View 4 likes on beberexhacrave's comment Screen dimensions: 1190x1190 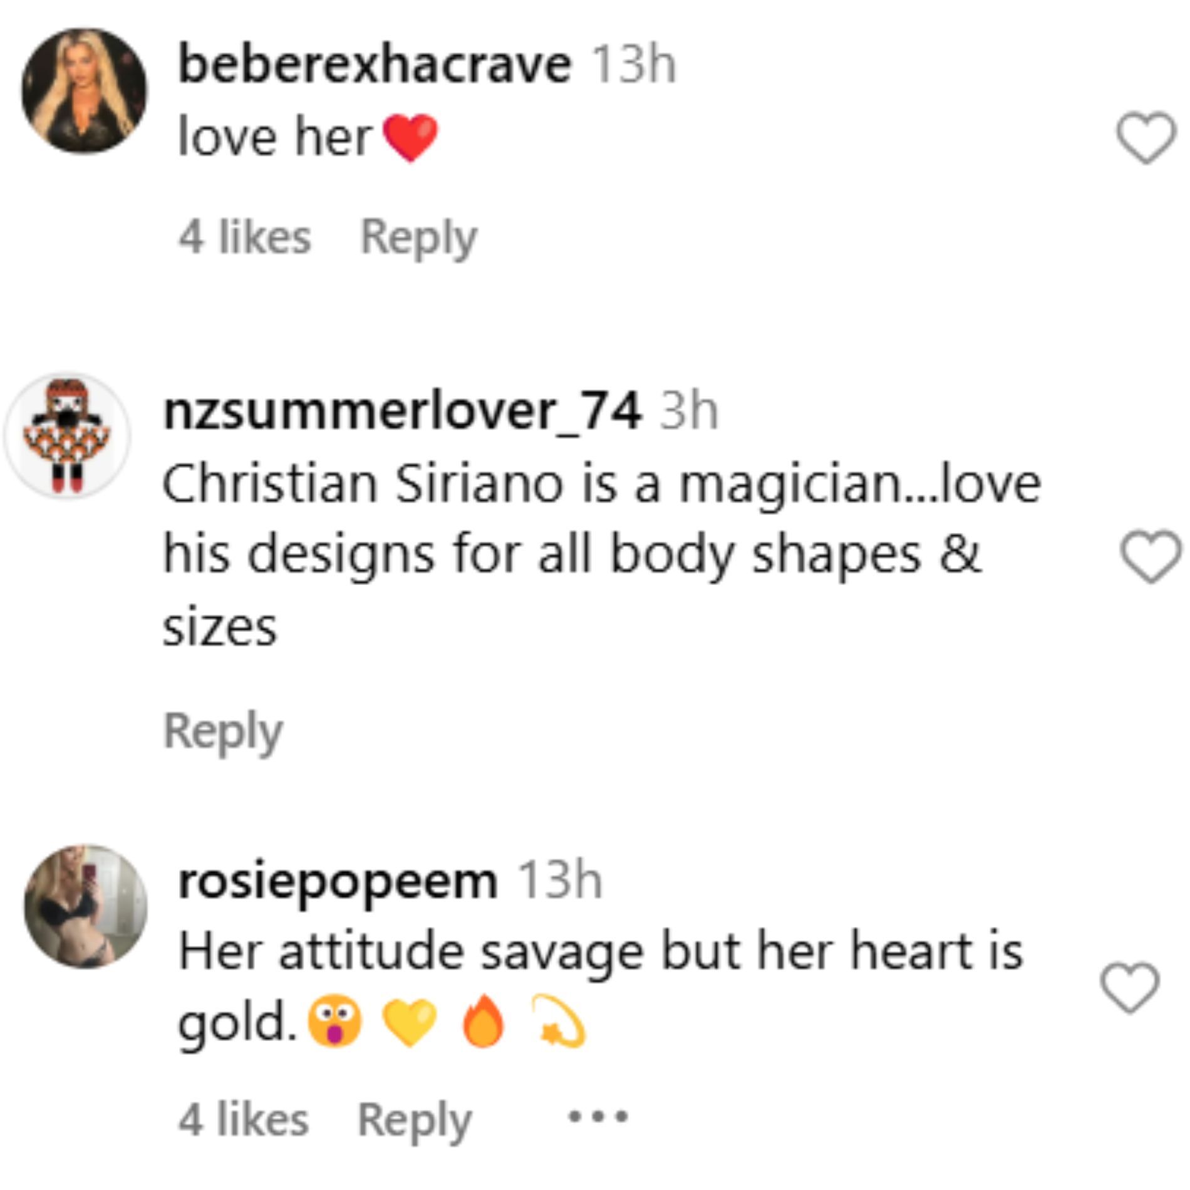[245, 238]
